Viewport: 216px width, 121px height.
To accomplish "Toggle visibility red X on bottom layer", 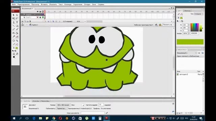I will [x=37, y=17].
